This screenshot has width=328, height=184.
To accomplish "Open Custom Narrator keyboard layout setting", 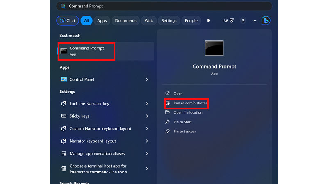I will pos(106,128).
